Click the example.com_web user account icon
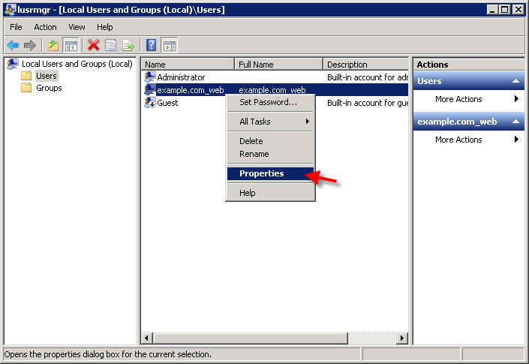This screenshot has width=529, height=364. (150, 90)
